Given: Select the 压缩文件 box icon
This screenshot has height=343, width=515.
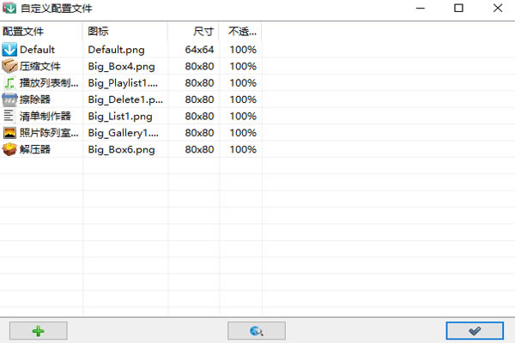Looking at the screenshot, I should pos(9,66).
